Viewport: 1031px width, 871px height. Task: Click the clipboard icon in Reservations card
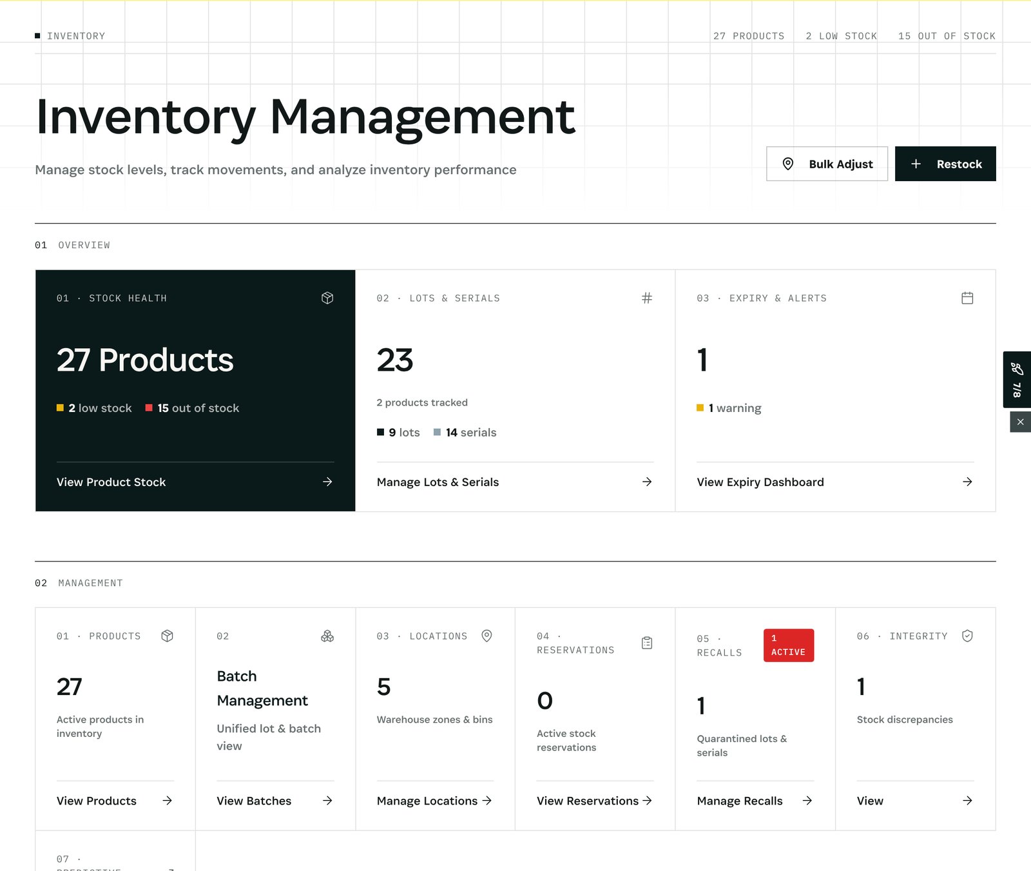pyautogui.click(x=647, y=643)
